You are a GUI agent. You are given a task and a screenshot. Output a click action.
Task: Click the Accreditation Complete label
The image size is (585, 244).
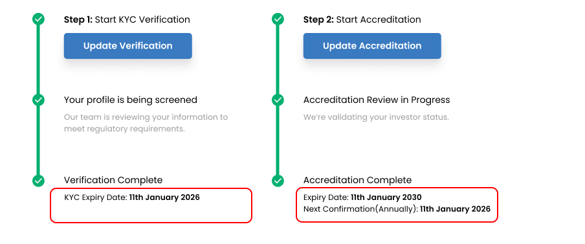click(x=357, y=180)
